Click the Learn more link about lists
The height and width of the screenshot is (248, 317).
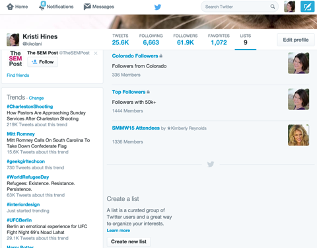click(x=118, y=231)
